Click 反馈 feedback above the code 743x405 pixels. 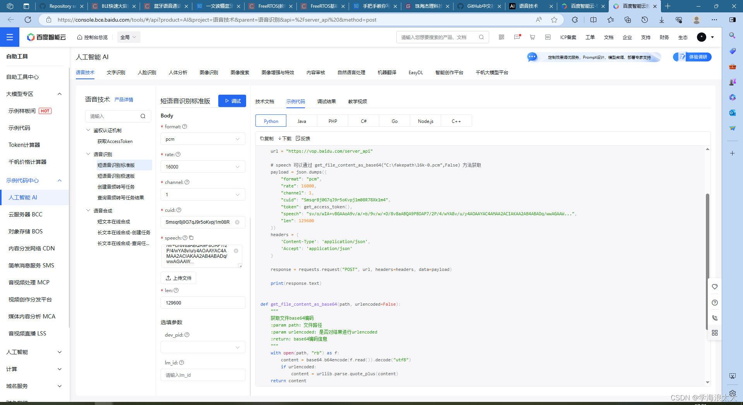[x=303, y=138]
